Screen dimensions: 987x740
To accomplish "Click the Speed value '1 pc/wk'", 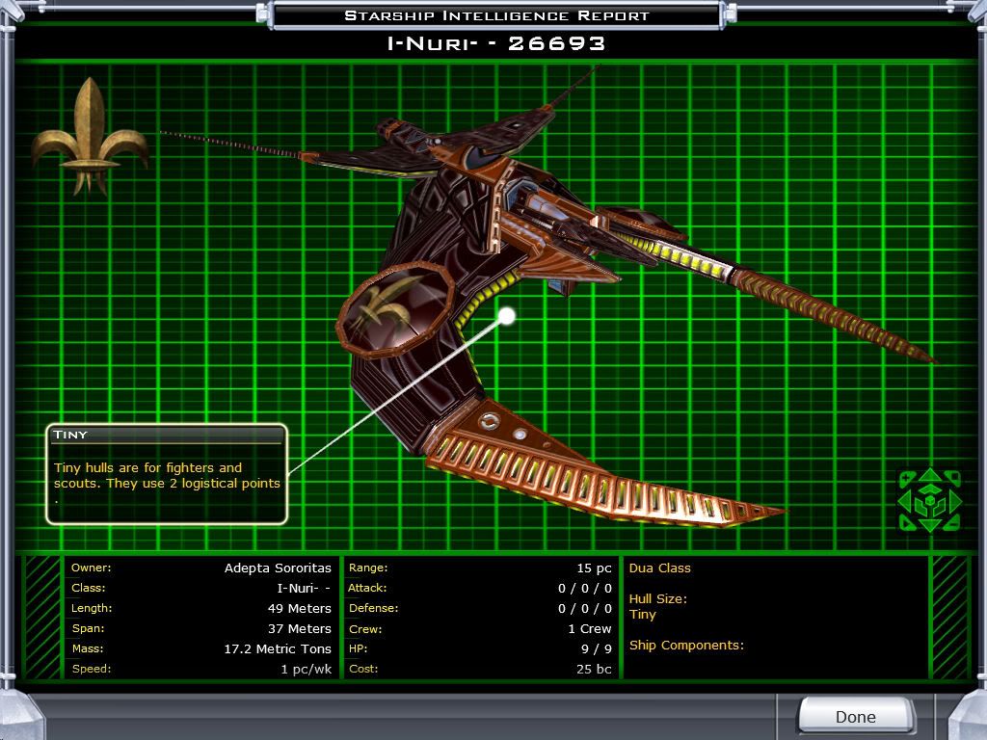I will click(306, 669).
